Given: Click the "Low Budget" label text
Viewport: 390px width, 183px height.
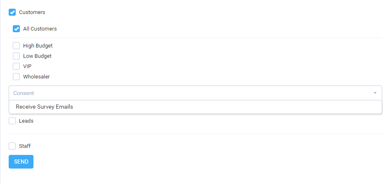Looking at the screenshot, I should [x=37, y=56].
